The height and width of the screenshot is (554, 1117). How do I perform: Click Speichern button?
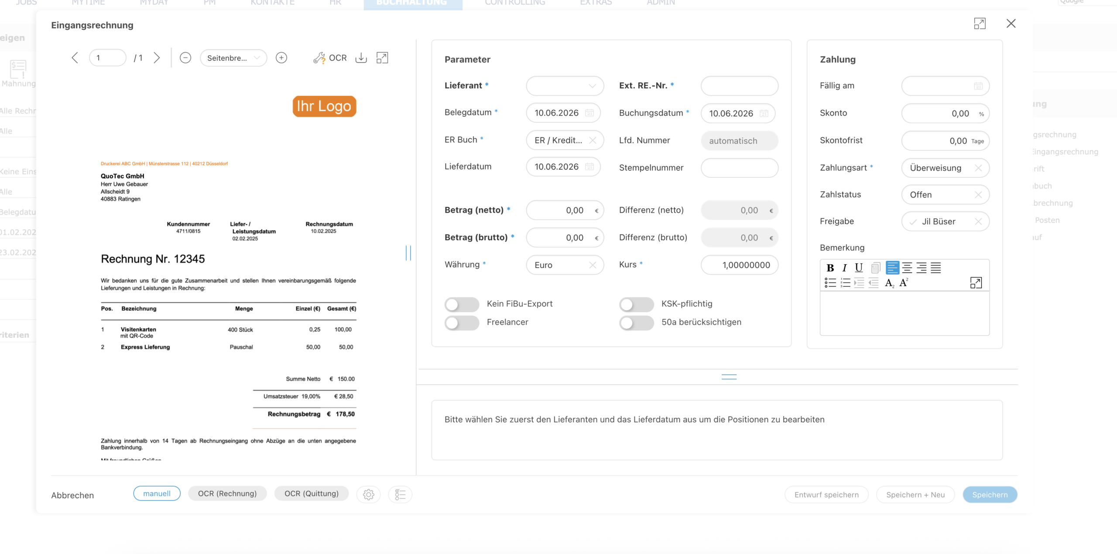[990, 495]
